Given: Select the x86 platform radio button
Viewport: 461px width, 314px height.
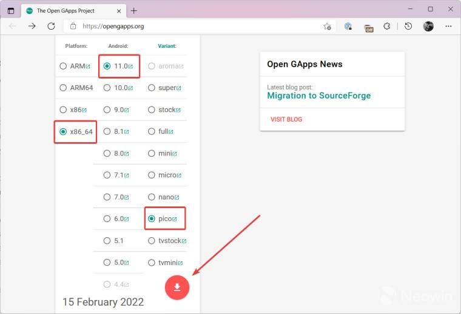Looking at the screenshot, I should 63,110.
